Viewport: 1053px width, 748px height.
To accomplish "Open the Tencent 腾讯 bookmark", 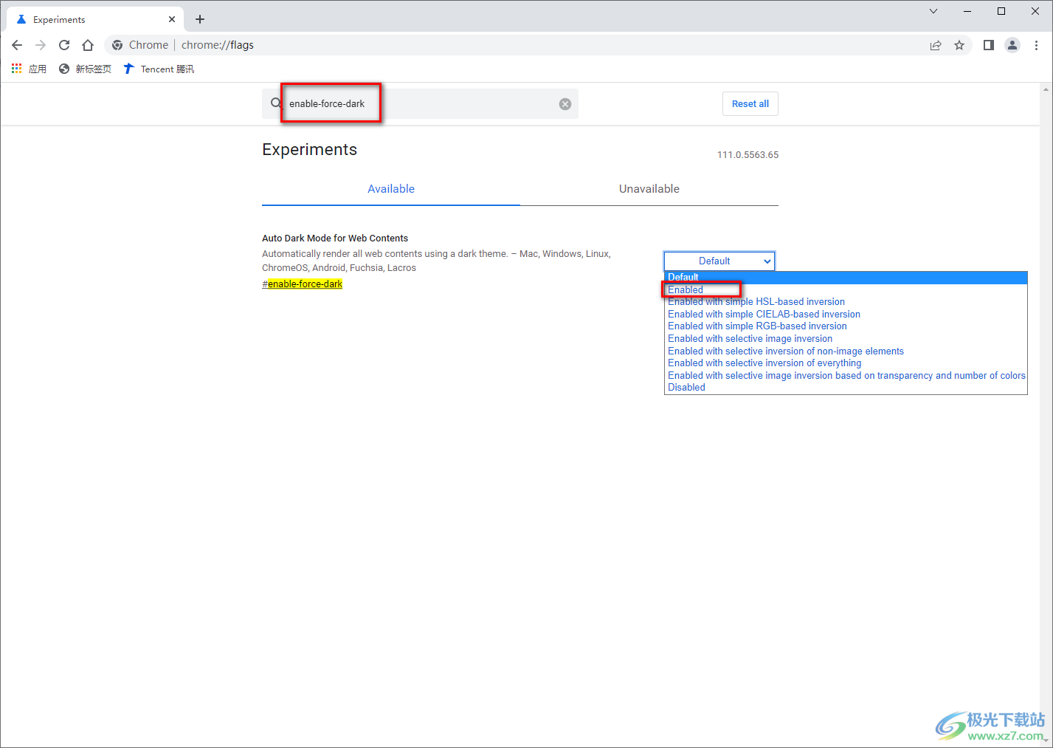I will [159, 69].
